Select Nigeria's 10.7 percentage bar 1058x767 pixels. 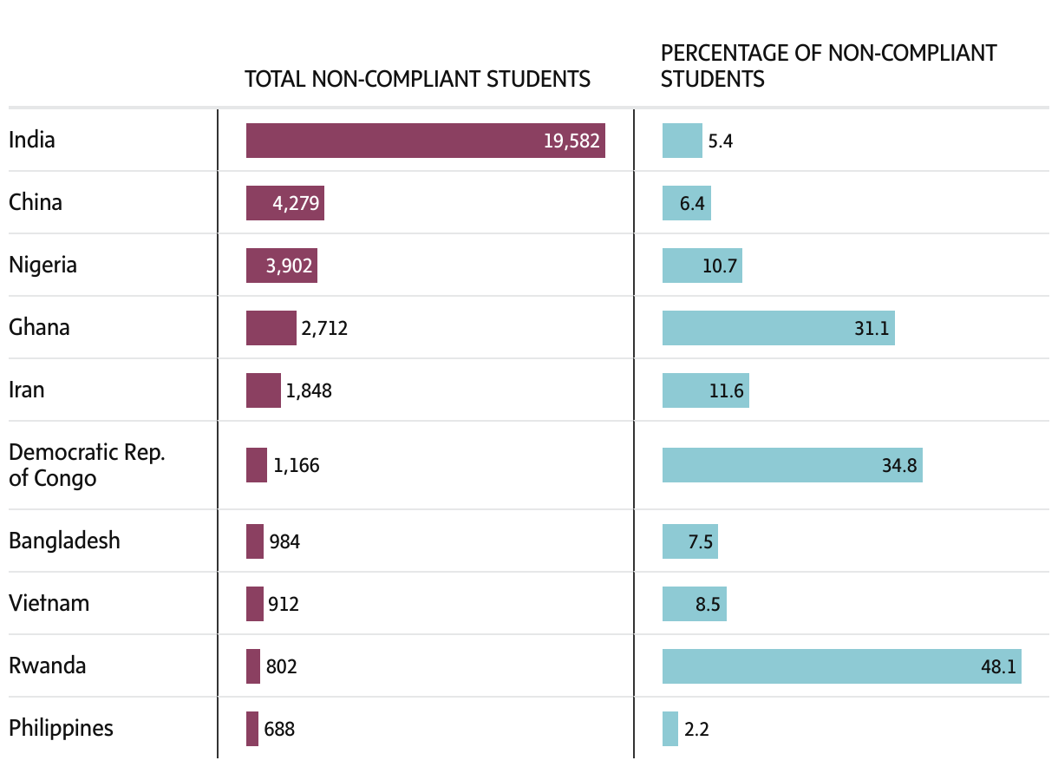point(702,265)
